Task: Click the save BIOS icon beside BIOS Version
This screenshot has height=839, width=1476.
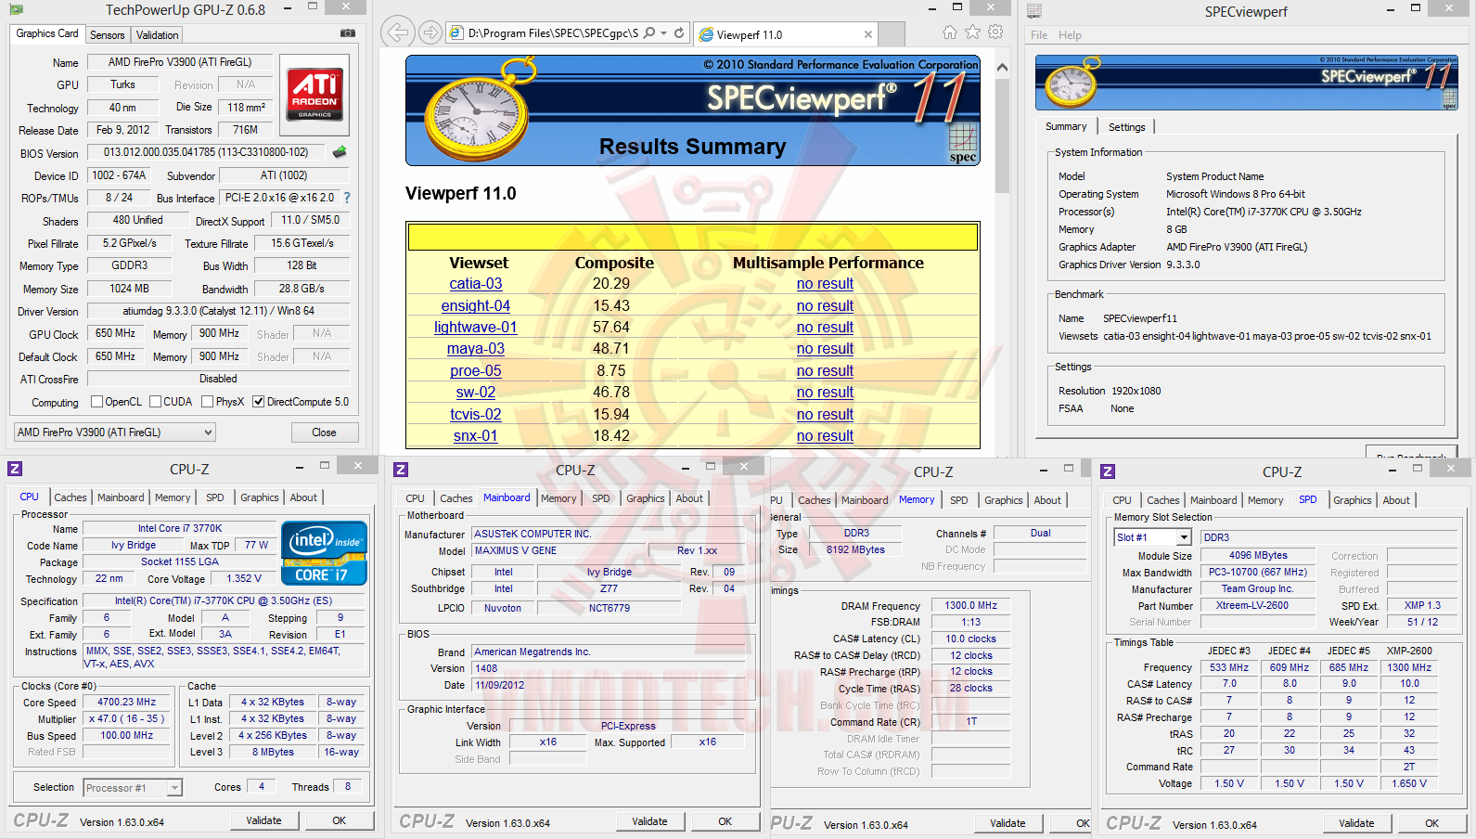Action: [340, 152]
